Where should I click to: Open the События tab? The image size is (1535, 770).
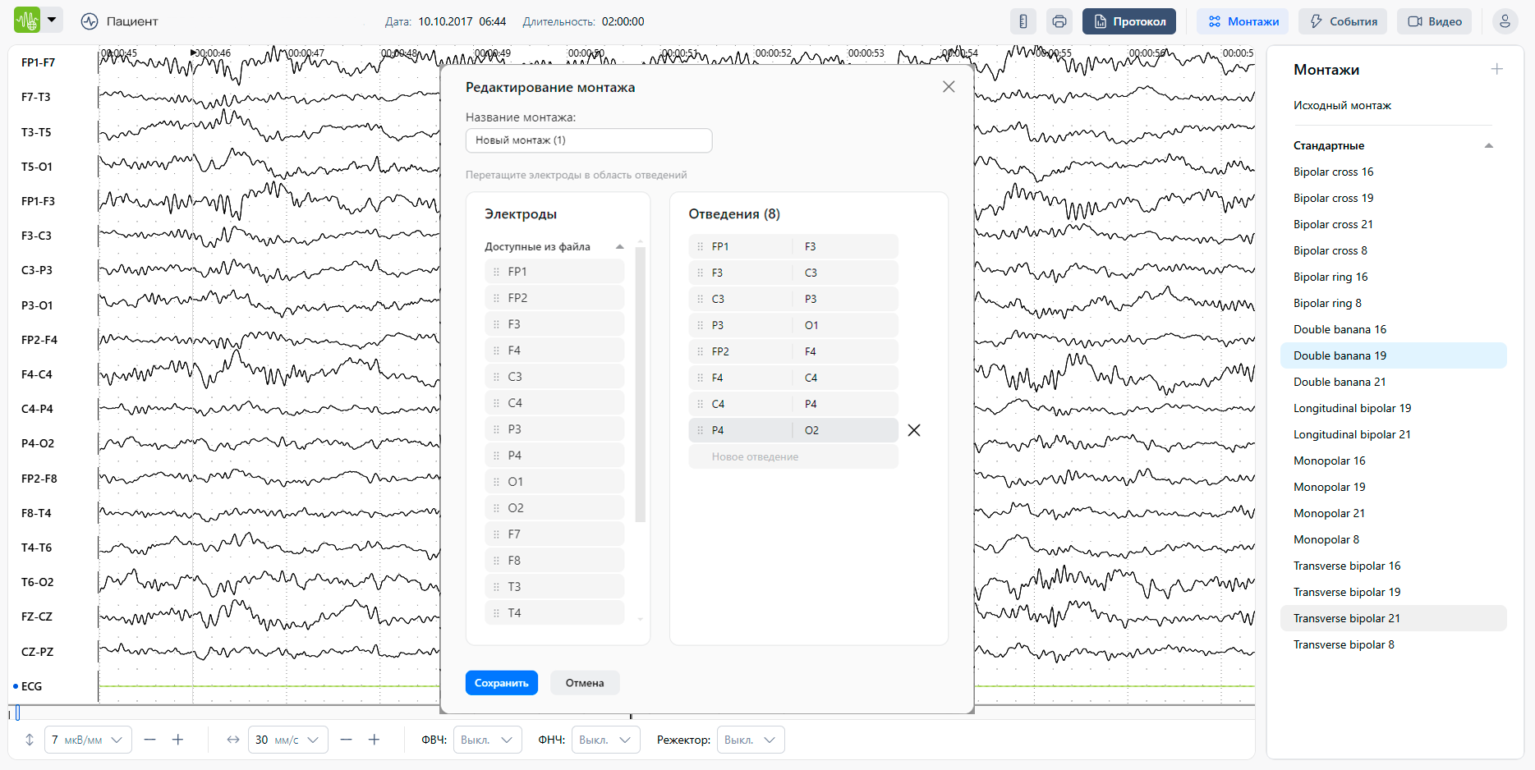1342,21
